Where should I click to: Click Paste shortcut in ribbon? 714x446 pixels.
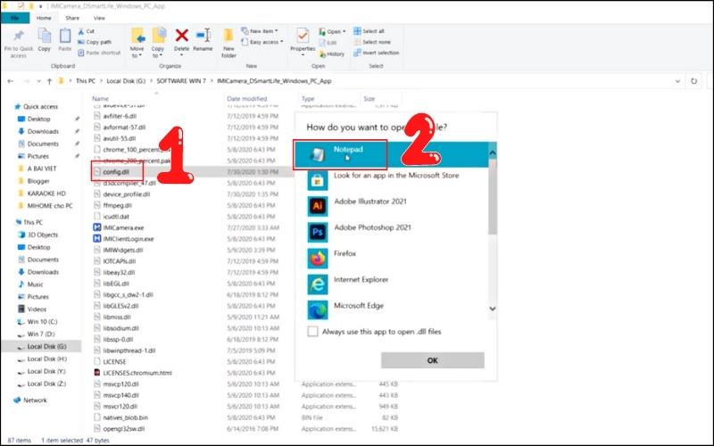[x=99, y=53]
